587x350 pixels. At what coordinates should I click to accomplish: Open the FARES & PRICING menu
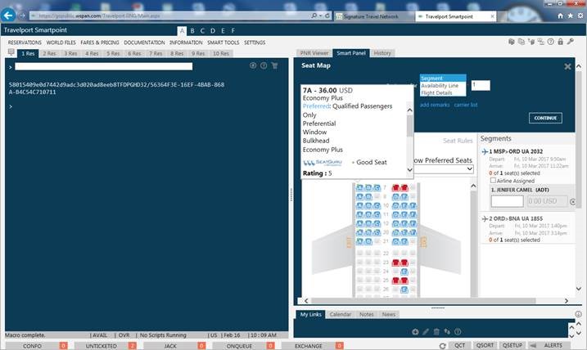click(x=100, y=43)
